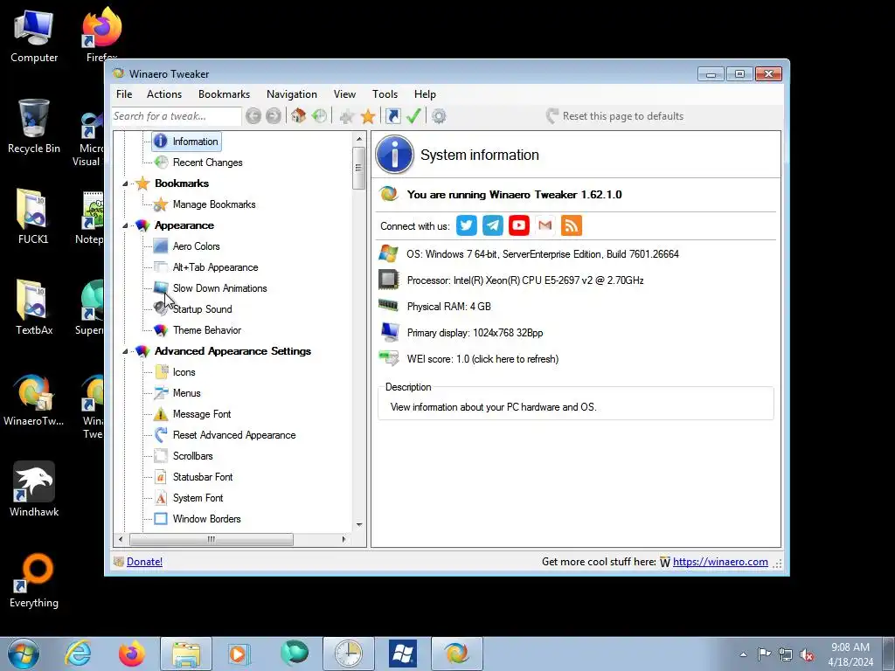895x671 pixels.
Task: Click the Donate! link
Action: point(144,562)
